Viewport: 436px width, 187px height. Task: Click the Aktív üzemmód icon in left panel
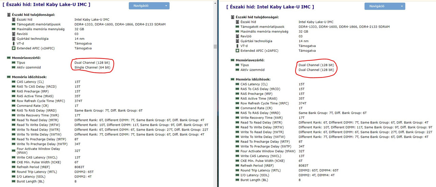pyautogui.click(x=14, y=67)
